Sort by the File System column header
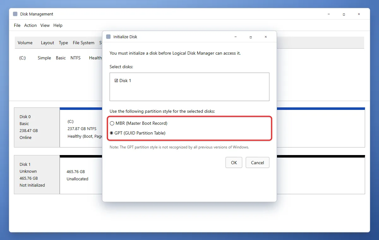The height and width of the screenshot is (240, 379). (83, 43)
